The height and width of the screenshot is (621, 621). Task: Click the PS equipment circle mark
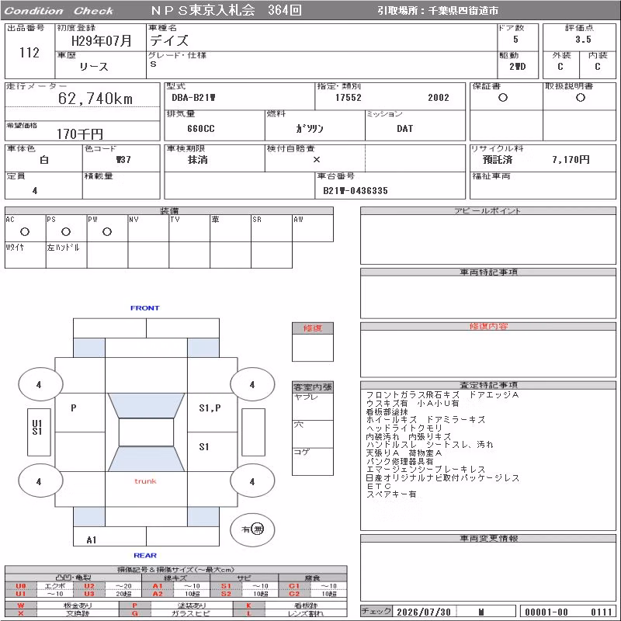(66, 231)
